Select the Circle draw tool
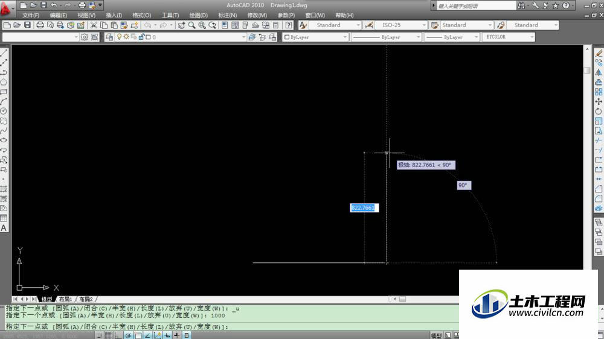 coord(4,111)
